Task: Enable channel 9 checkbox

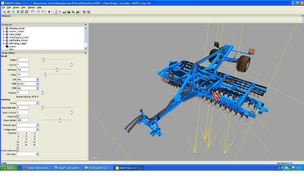Action: (x=37, y=139)
